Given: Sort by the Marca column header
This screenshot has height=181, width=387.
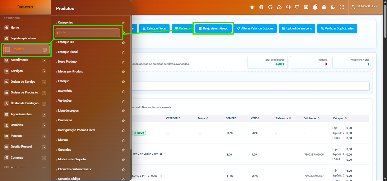Looking at the screenshot, I should pos(203,118).
